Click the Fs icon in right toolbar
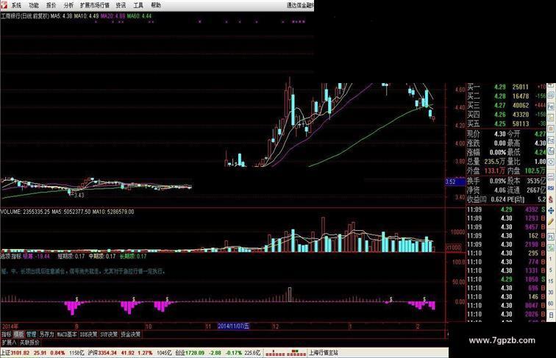This screenshot has height=358, width=556. point(551,237)
